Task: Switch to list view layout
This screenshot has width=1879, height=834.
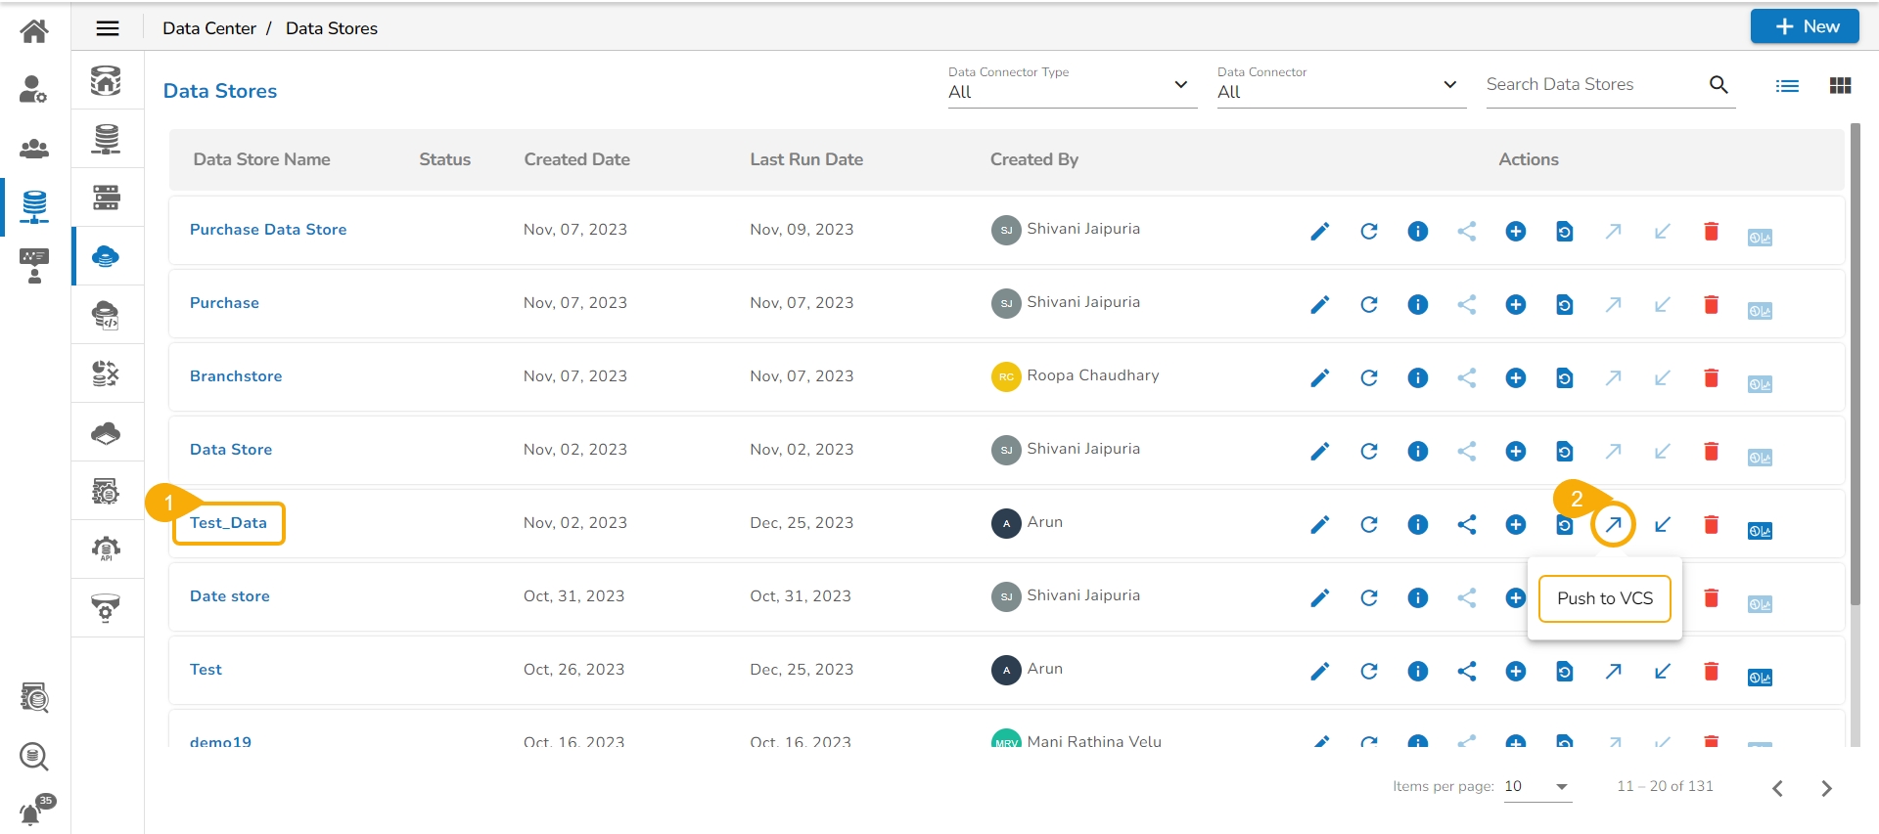Action: (1787, 86)
